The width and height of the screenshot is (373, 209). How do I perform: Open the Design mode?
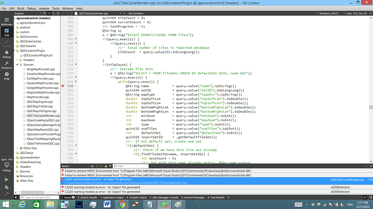6,43
